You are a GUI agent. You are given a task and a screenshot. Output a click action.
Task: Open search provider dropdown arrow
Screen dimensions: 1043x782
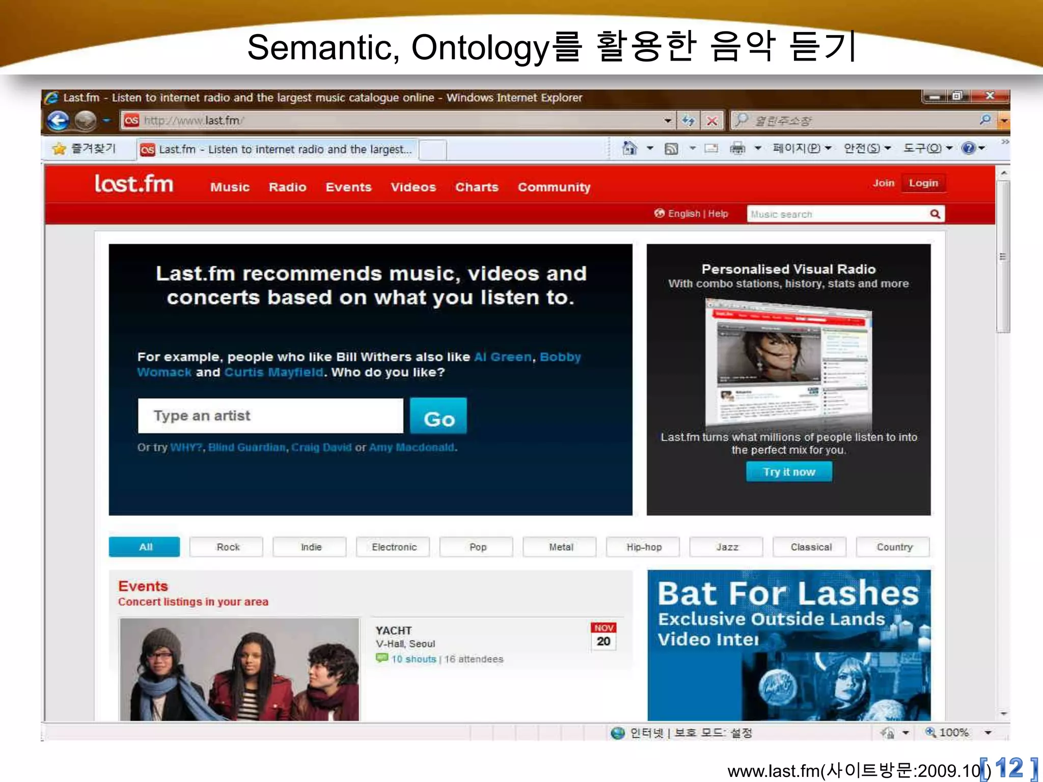[1003, 121]
